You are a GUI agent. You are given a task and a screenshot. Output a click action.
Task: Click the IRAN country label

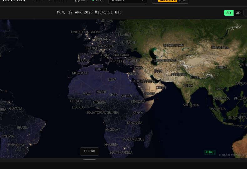(158, 71)
